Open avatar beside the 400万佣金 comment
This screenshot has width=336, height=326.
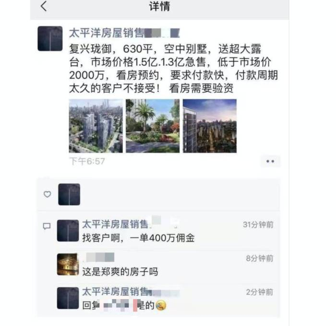coord(68,231)
